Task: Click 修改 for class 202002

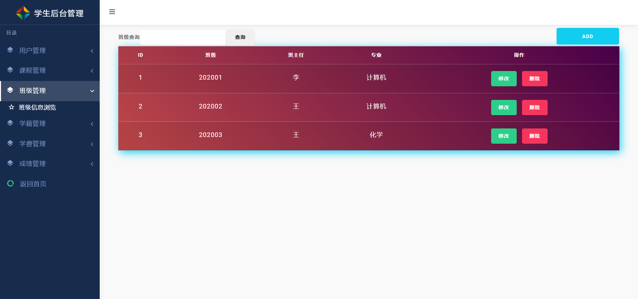Action: click(504, 108)
